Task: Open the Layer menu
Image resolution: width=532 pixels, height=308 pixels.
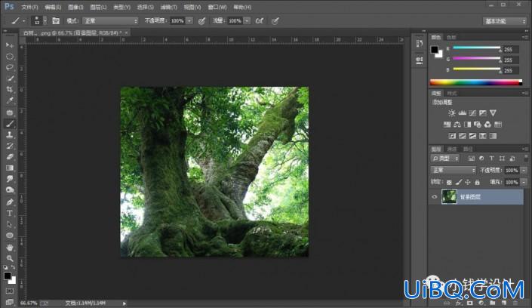Action: pos(98,7)
